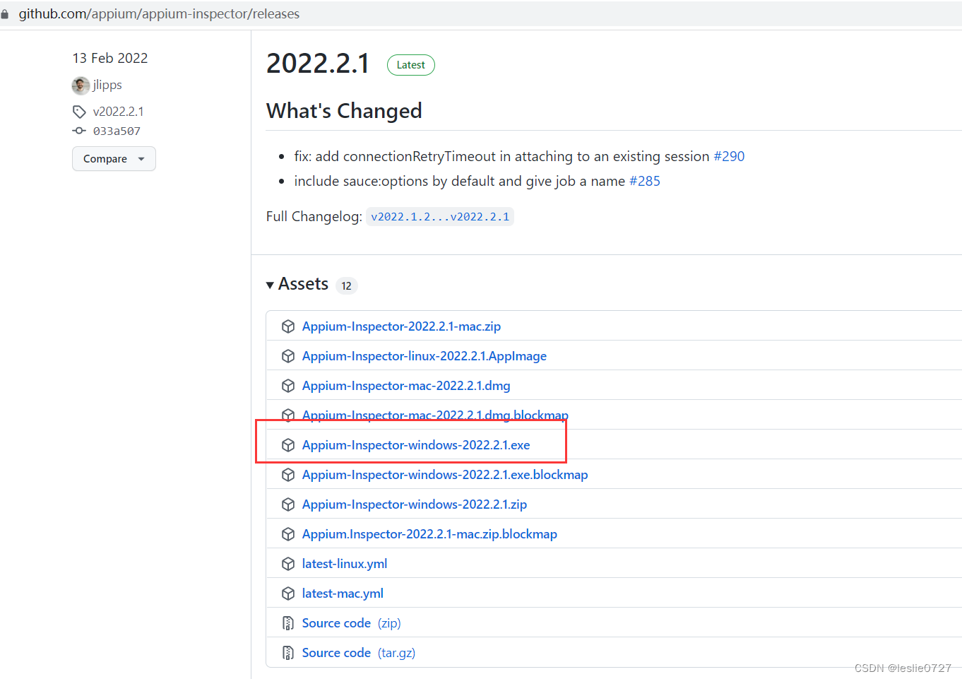Open pull request #285

click(x=644, y=181)
